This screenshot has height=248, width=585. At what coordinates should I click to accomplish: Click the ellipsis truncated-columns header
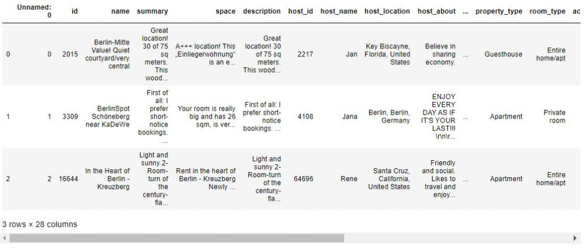(465, 11)
